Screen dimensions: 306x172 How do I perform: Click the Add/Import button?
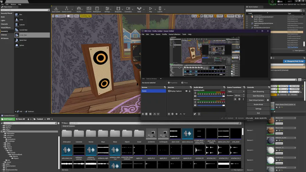[8, 119]
